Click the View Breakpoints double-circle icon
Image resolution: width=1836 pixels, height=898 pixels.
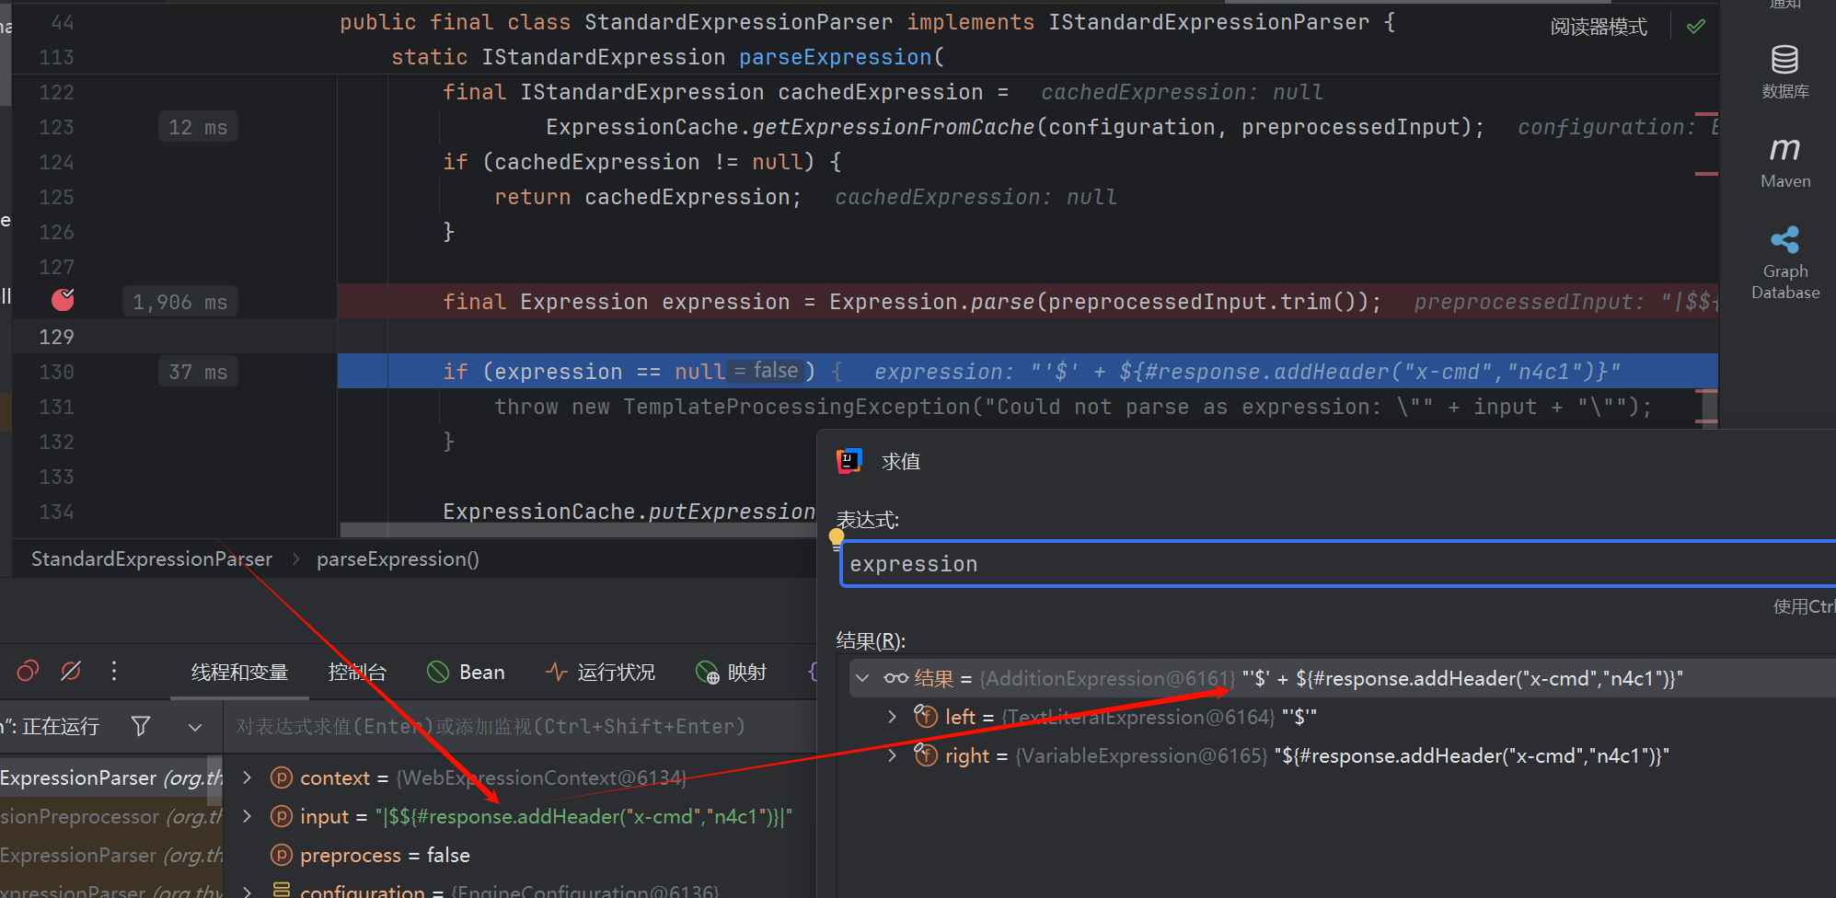[x=28, y=672]
